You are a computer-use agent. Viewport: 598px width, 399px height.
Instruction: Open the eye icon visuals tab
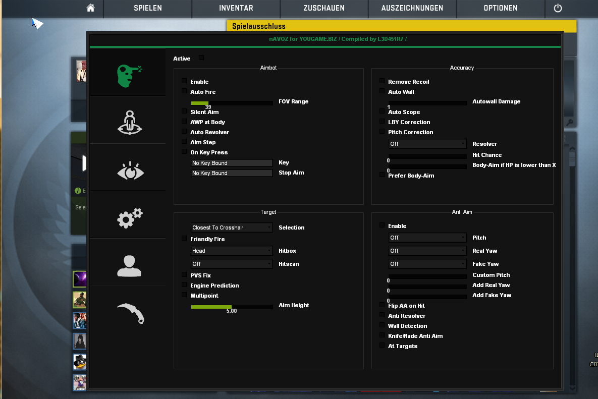click(130, 170)
